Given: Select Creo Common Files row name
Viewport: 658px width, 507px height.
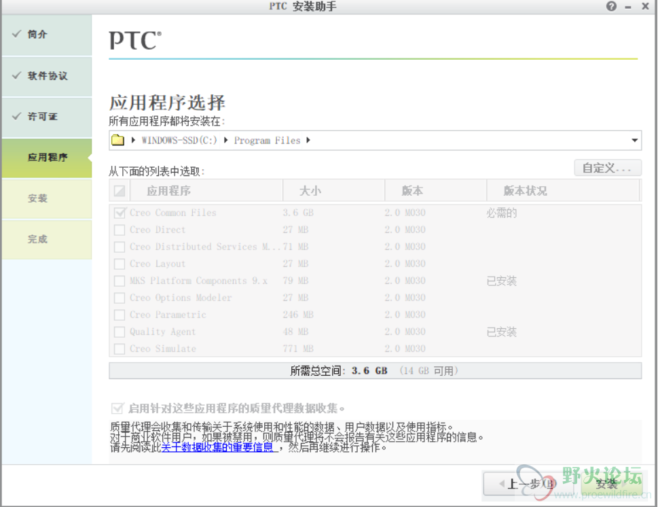Looking at the screenshot, I should 173,213.
